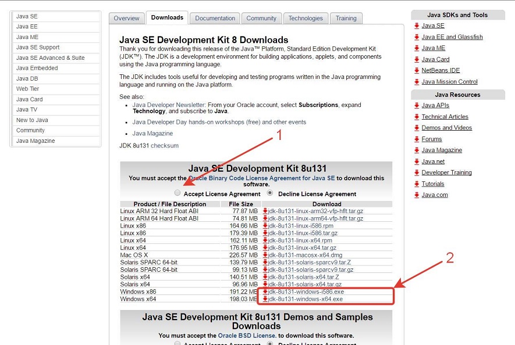Switch to the Community tab
Screen dimensions: 515x345
261,19
